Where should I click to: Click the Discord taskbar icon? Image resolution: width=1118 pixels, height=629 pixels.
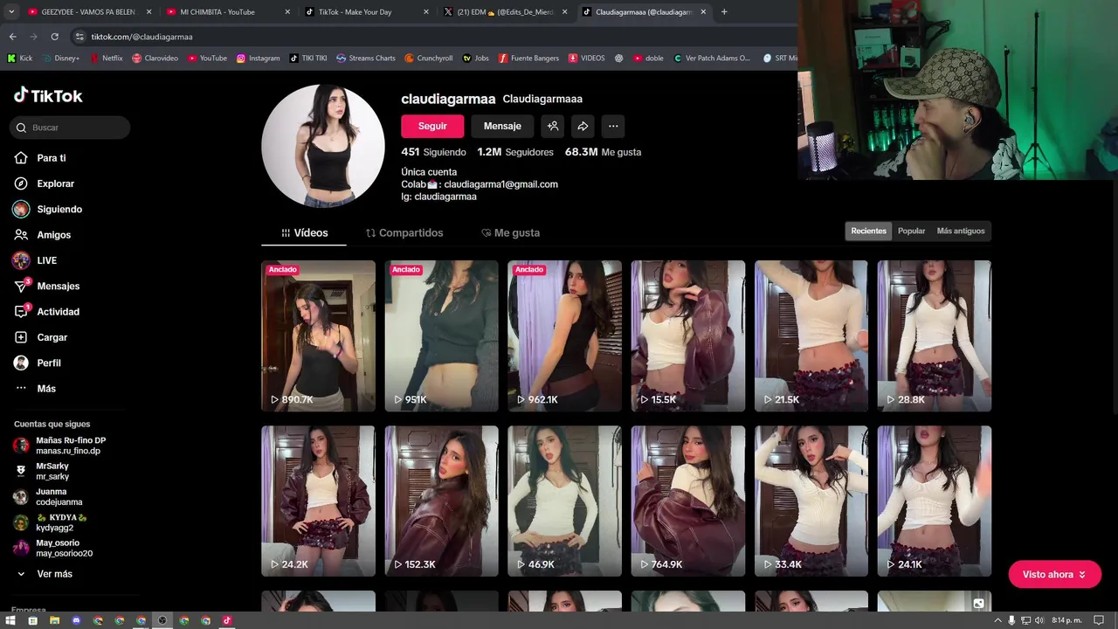pos(76,620)
